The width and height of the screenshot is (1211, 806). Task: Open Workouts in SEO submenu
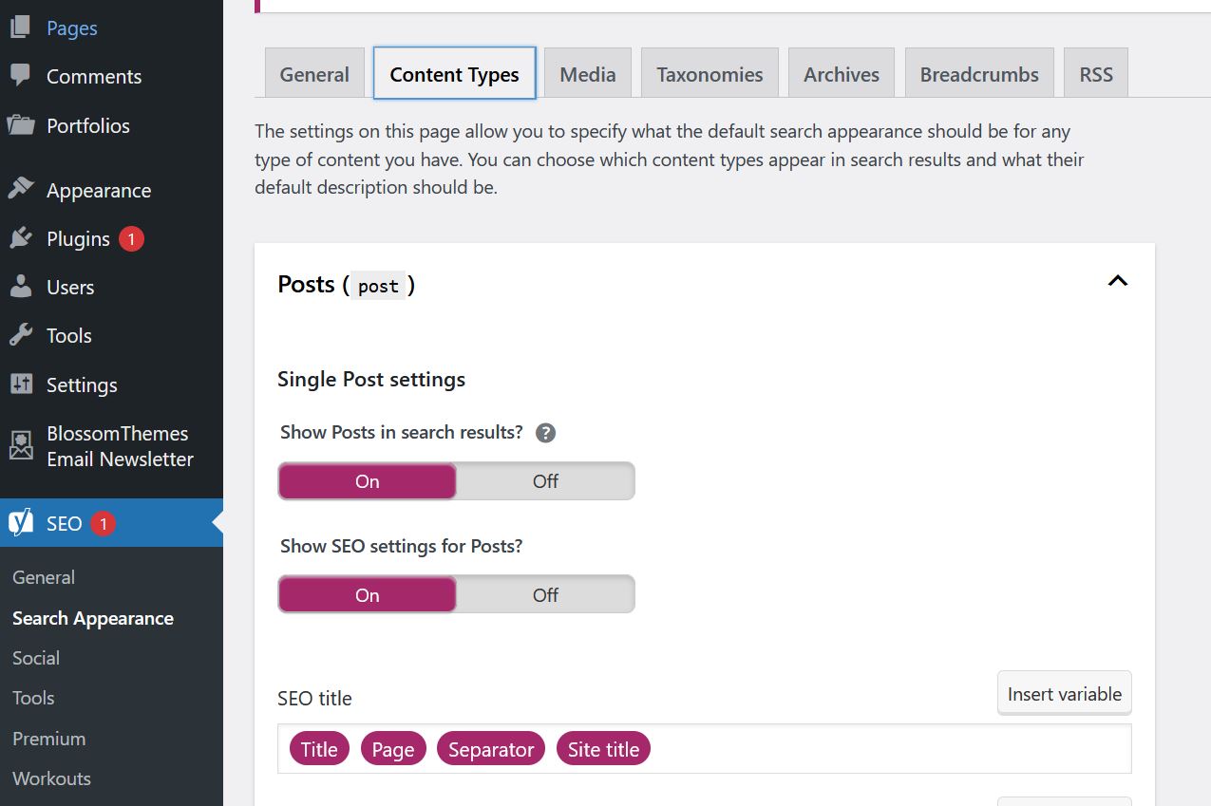51,778
